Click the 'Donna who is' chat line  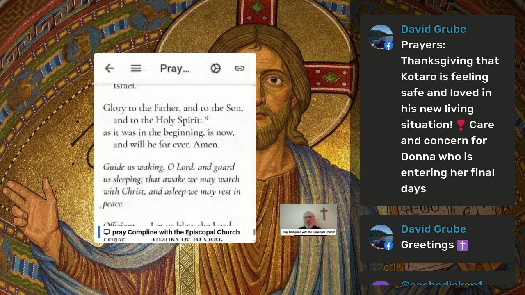tap(437, 157)
